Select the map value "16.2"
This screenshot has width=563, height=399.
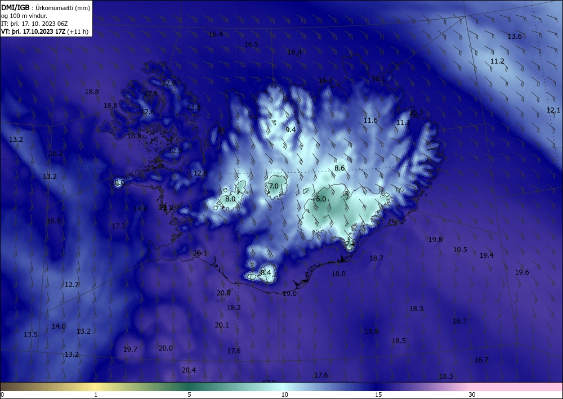click(x=56, y=154)
